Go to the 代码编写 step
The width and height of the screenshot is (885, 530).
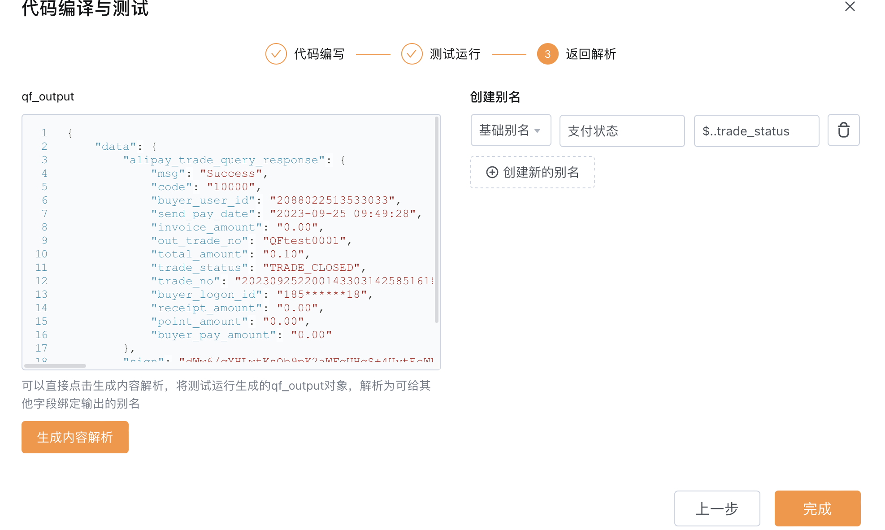coord(319,54)
